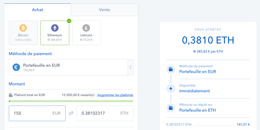The image size is (260, 130).
Task: Open payment method dropdown arrows
Action: pyautogui.click(x=130, y=67)
